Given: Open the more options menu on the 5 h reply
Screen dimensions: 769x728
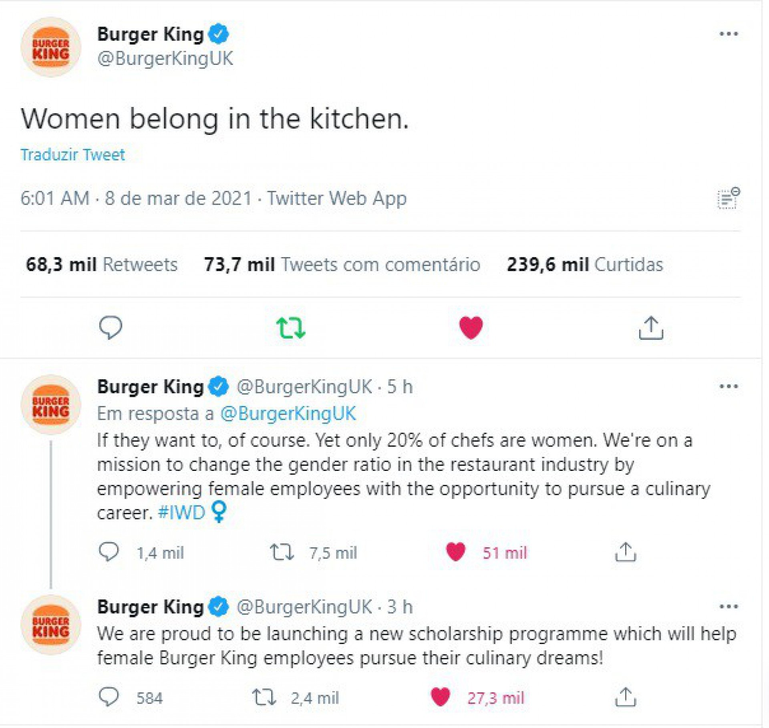Looking at the screenshot, I should (x=729, y=387).
